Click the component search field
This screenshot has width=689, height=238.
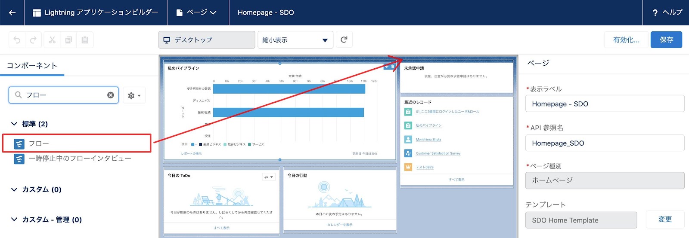(64, 95)
